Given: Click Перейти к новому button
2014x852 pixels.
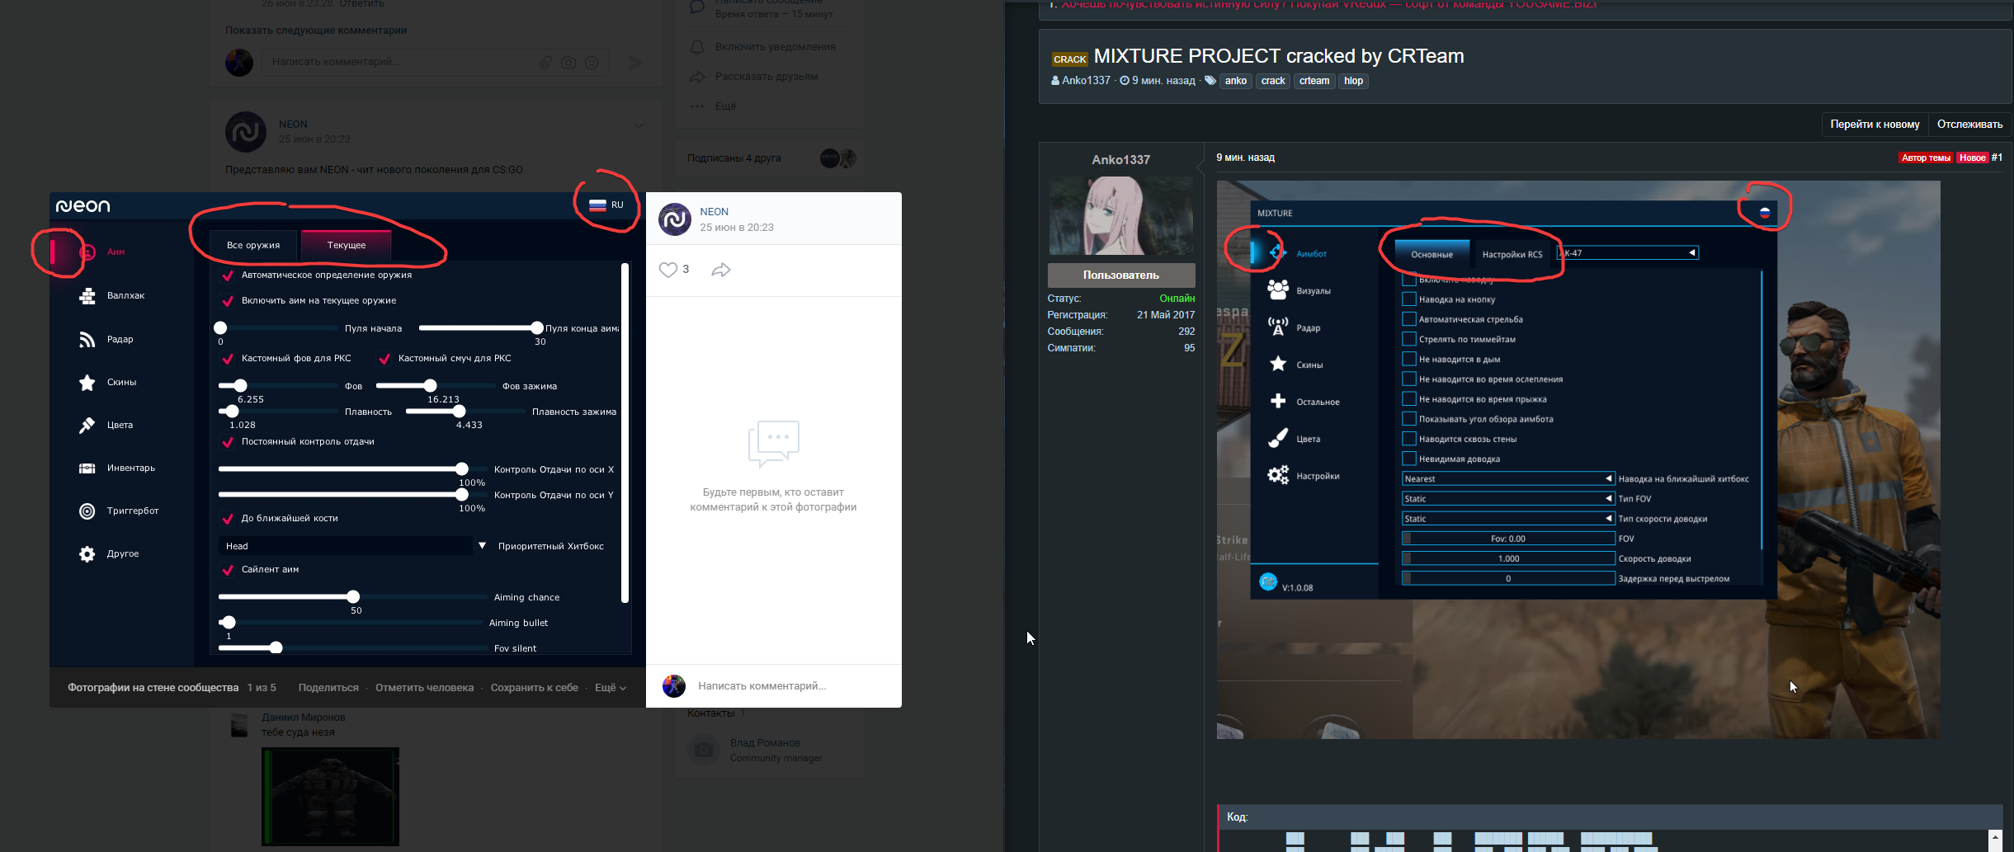Looking at the screenshot, I should pos(1875,125).
